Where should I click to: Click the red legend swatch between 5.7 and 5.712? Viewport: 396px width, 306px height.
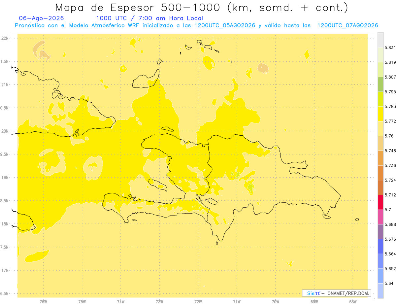380,202
